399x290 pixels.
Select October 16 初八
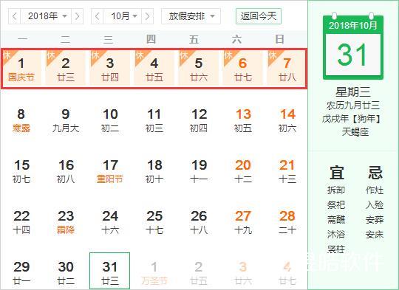coord(66,170)
